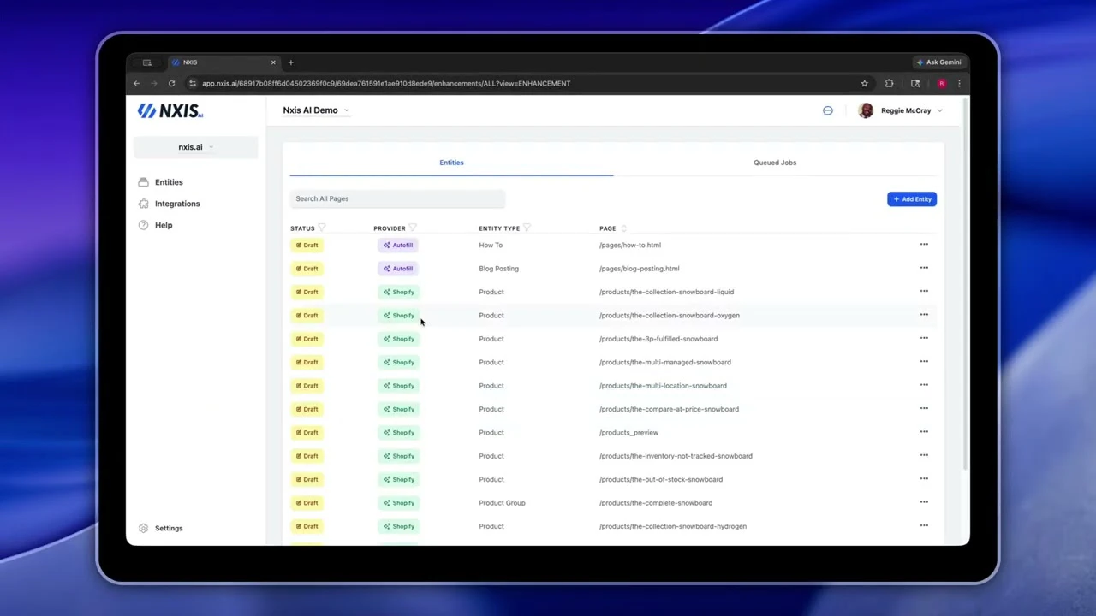Open row menu for the-multi-location-snowboard
1096x616 pixels.
click(x=924, y=385)
